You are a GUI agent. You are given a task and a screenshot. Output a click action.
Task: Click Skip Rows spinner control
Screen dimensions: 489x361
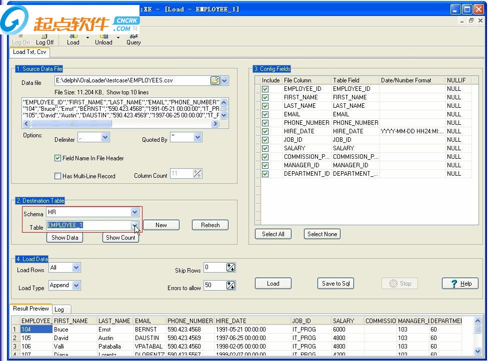point(230,268)
